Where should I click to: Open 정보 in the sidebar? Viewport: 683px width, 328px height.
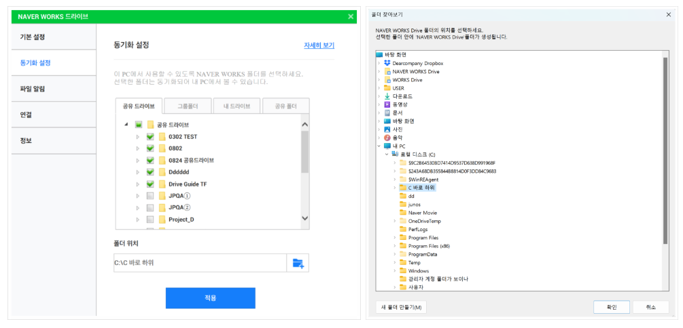(x=54, y=141)
